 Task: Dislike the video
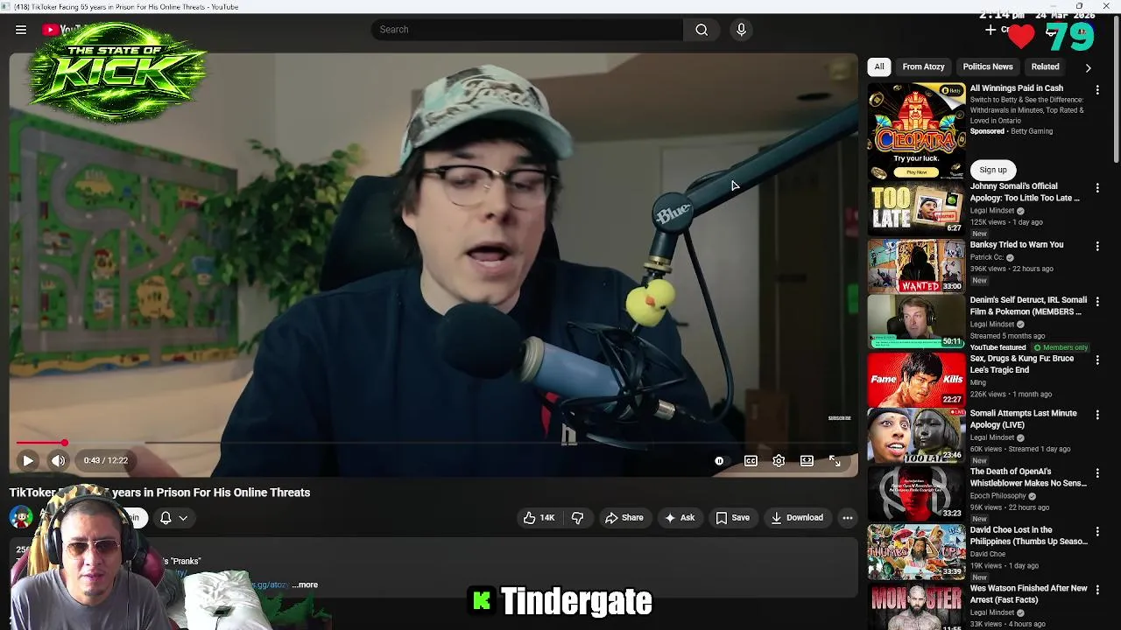[x=577, y=518]
